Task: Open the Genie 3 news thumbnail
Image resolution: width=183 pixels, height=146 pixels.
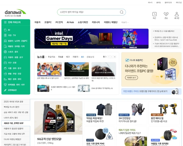Action: (x=77, y=69)
